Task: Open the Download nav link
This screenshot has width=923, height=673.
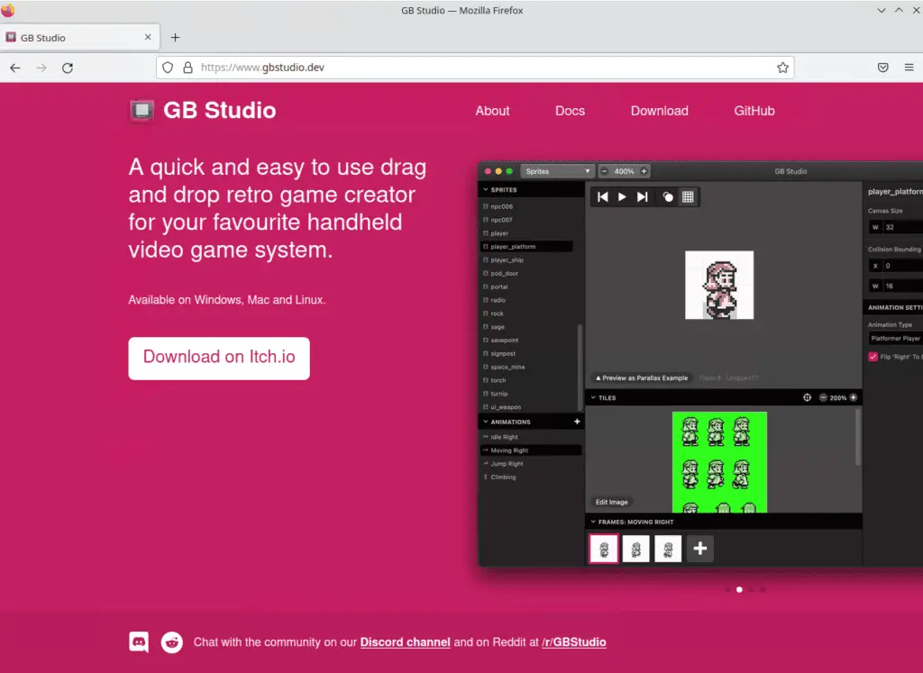Action: [659, 111]
